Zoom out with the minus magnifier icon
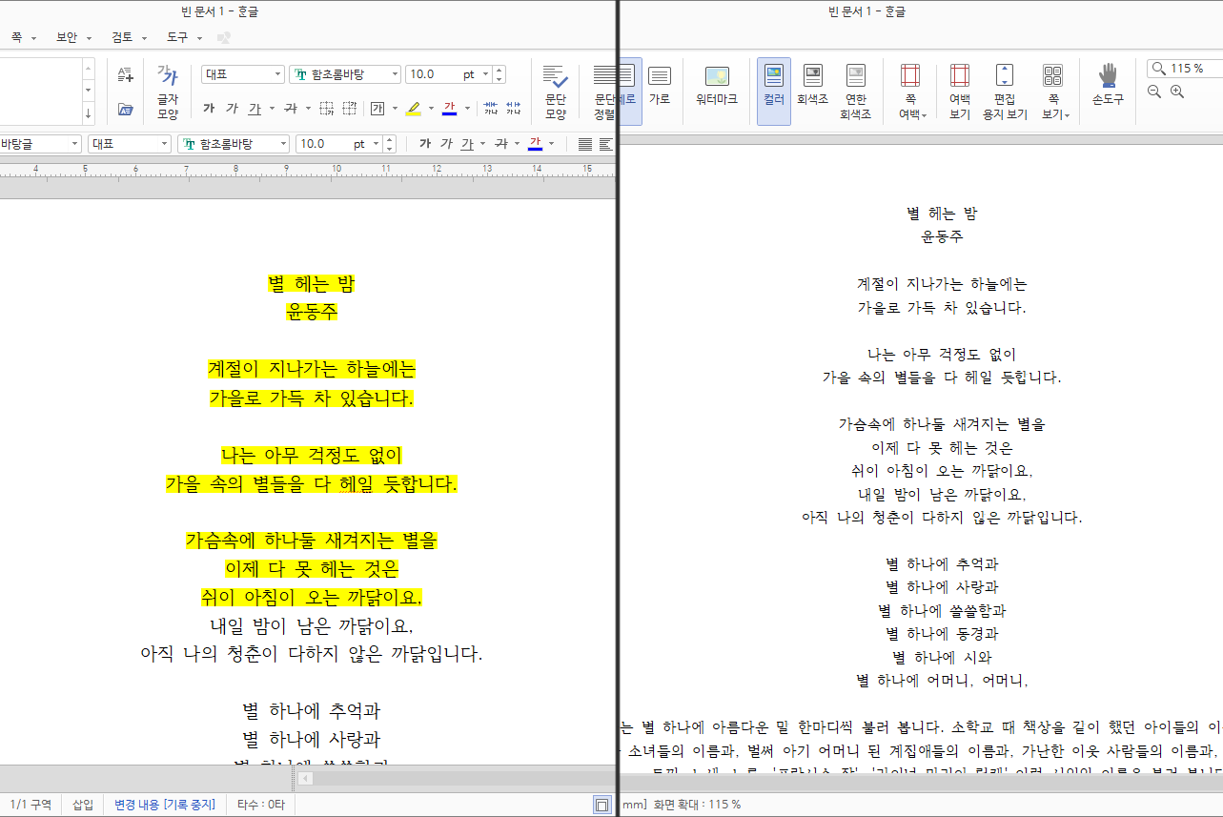Screen dimensions: 1223x817 pos(1154,92)
